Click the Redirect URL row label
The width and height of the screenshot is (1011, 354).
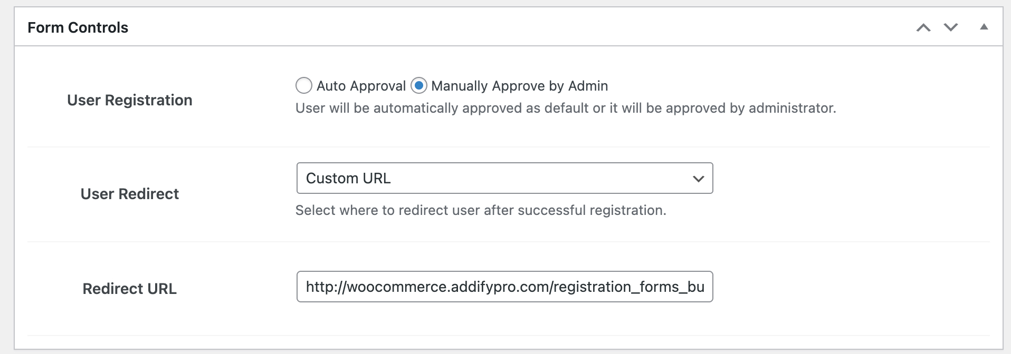[x=130, y=289]
